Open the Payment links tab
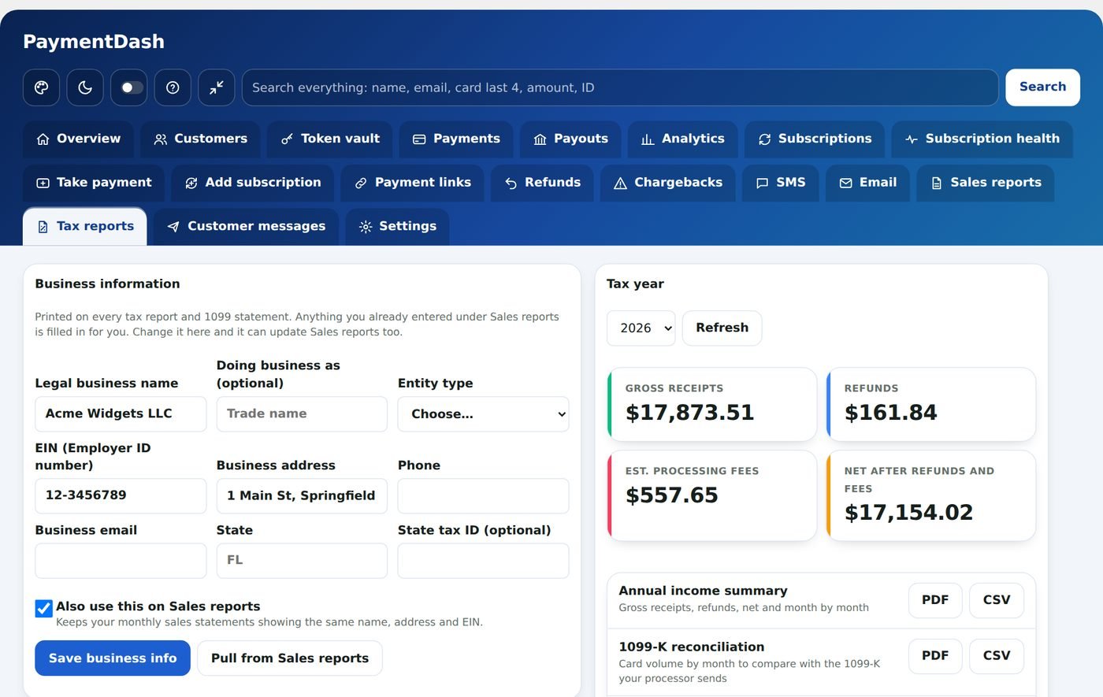The width and height of the screenshot is (1103, 697). tap(413, 183)
